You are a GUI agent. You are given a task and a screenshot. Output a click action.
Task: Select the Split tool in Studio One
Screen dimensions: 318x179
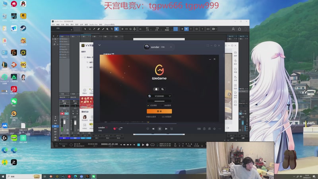point(94,29)
